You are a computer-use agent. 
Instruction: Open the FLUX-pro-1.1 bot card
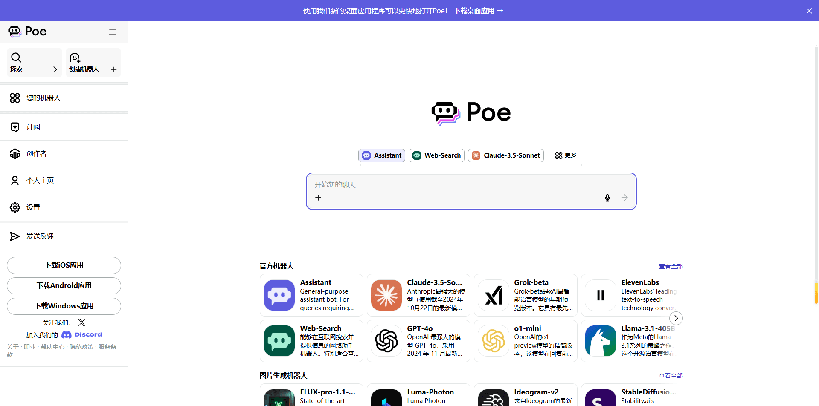311,395
